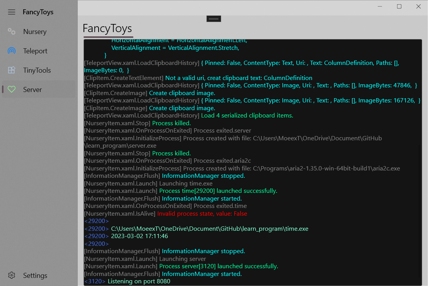
Task: Click the Teleport broadcast icon
Action: click(12, 51)
